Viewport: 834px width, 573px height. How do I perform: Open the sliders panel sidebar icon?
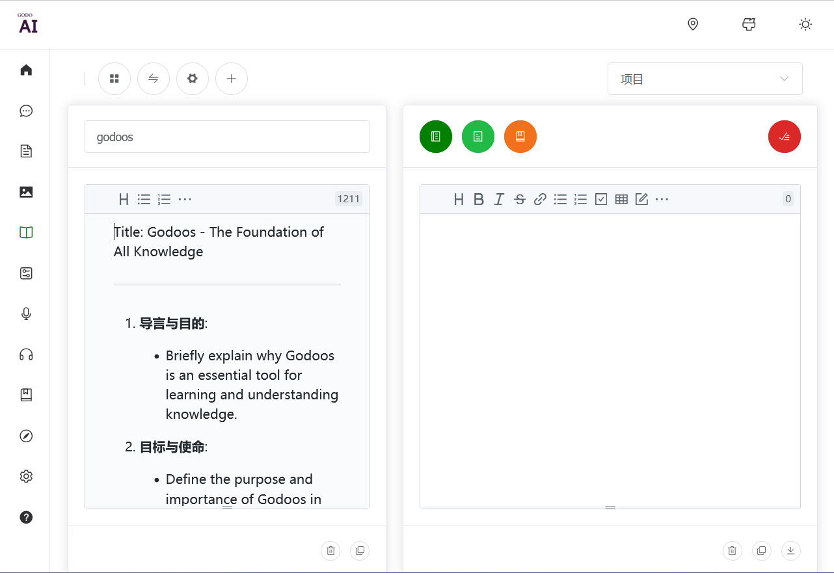pyautogui.click(x=26, y=273)
